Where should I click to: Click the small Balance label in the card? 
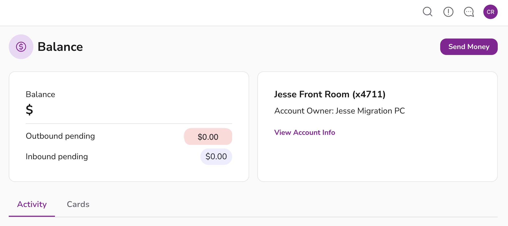point(40,95)
